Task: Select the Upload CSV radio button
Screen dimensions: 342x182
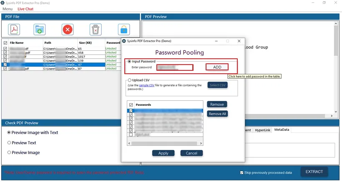Action: [130, 80]
